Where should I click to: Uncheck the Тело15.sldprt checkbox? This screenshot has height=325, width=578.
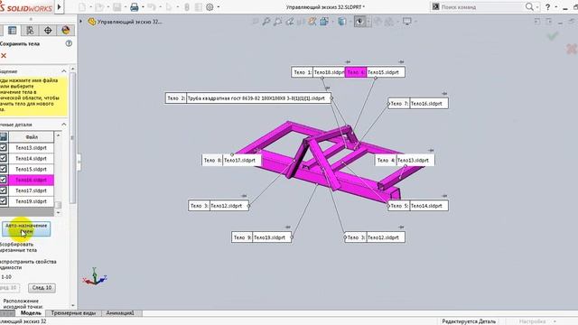tap(3, 169)
